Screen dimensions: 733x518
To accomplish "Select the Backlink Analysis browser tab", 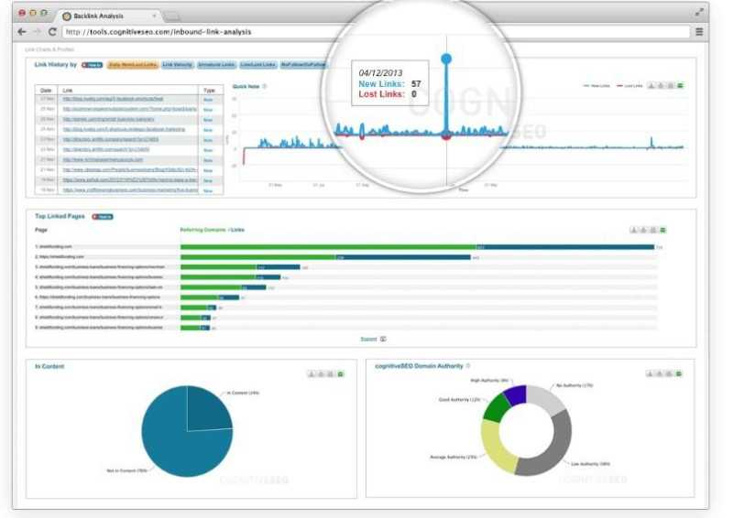I will click(110, 16).
